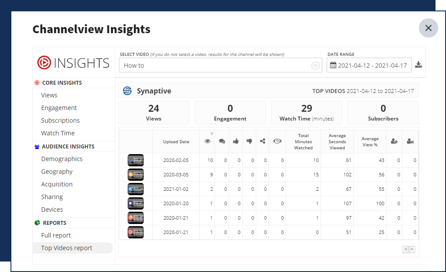Sort by likes thumbs-up column
Image resolution: width=446 pixels, height=272 pixels.
(x=236, y=141)
